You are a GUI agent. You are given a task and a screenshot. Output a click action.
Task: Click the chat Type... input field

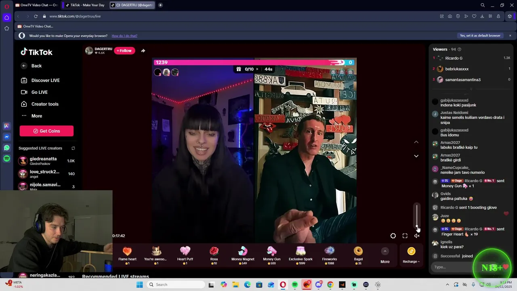[x=452, y=267]
